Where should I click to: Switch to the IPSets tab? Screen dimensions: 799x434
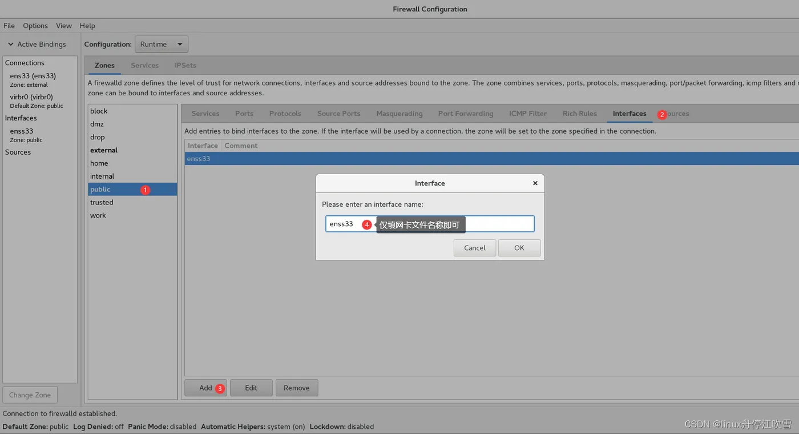[185, 65]
